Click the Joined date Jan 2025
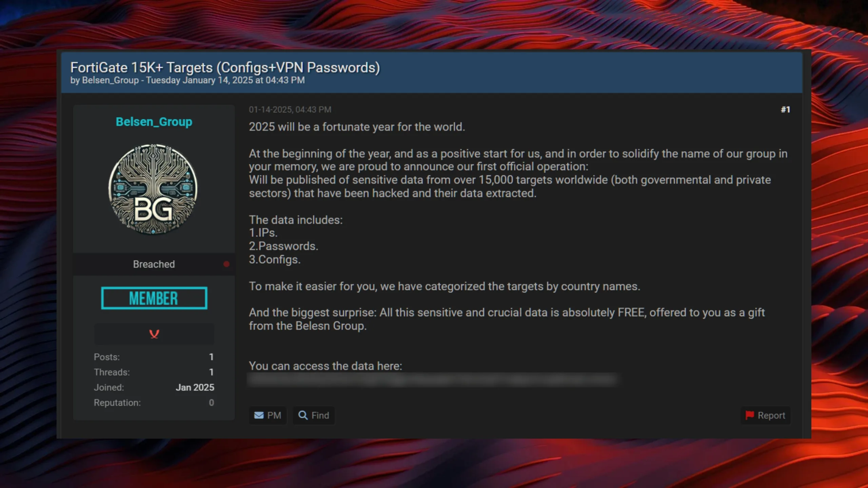 (x=195, y=387)
